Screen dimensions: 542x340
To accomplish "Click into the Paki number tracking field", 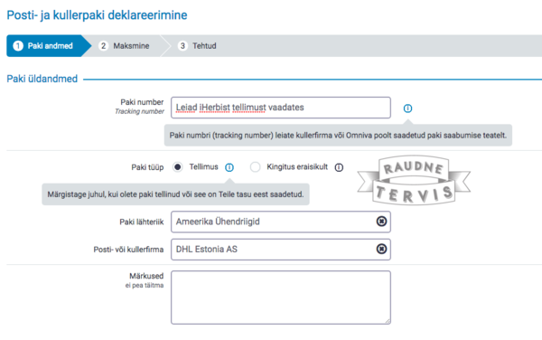I will 281,108.
